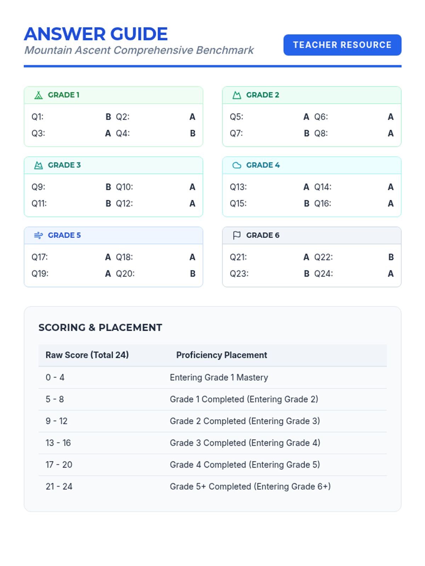425x566 pixels.
Task: Click the flag icon beside Grade 6
Action: point(237,235)
